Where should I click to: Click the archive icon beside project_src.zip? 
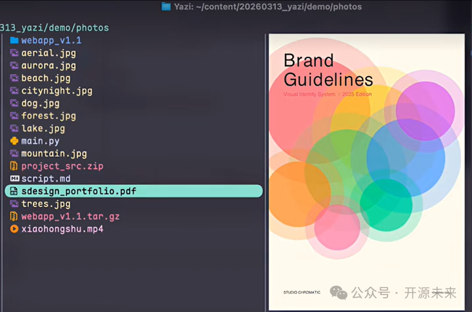(14, 166)
